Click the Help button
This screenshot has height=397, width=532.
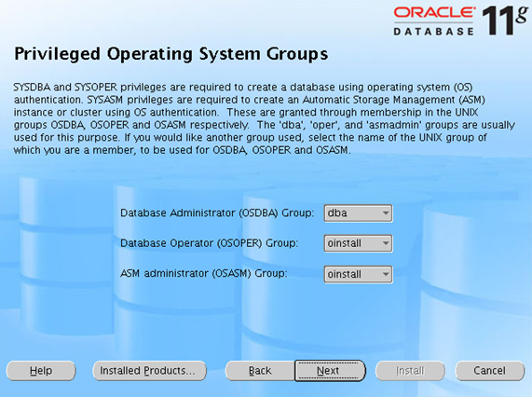coord(41,371)
